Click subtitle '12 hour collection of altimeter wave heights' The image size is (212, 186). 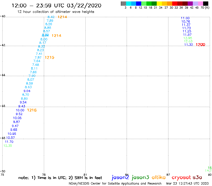[56, 12]
